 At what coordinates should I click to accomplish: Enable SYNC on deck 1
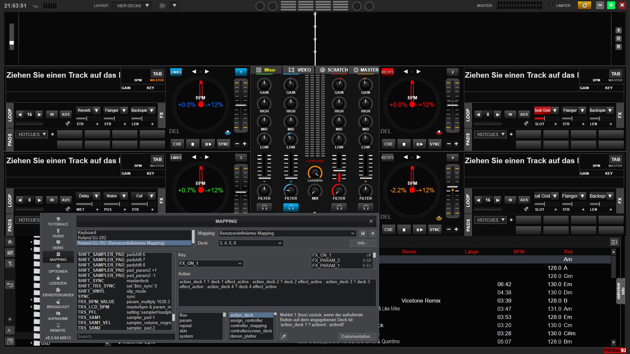[224, 144]
